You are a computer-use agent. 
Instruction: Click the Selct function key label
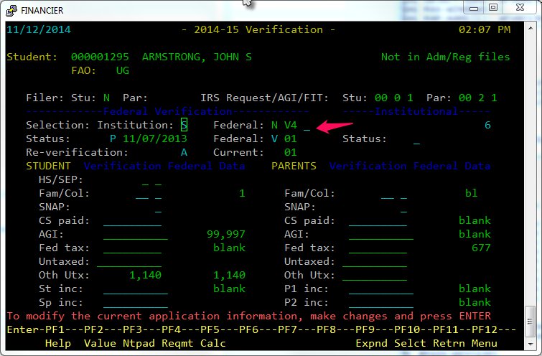[410, 343]
